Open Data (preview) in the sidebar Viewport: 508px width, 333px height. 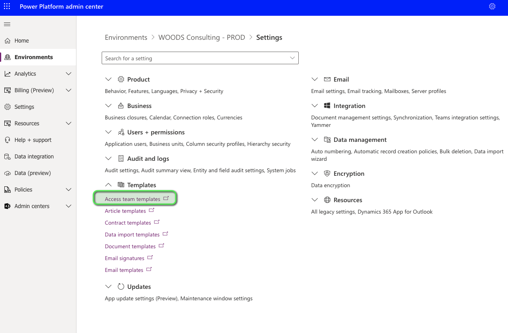pos(38,173)
